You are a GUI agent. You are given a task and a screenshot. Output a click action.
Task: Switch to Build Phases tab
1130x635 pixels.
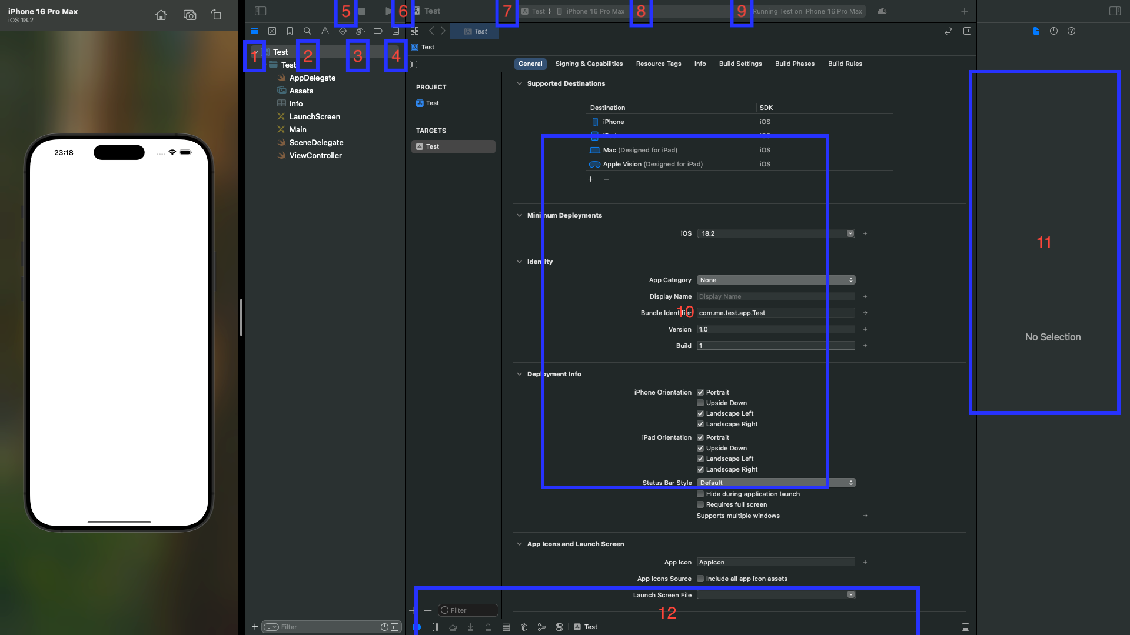coord(795,63)
